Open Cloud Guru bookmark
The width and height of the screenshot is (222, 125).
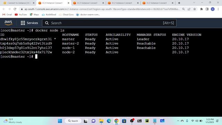point(66,15)
